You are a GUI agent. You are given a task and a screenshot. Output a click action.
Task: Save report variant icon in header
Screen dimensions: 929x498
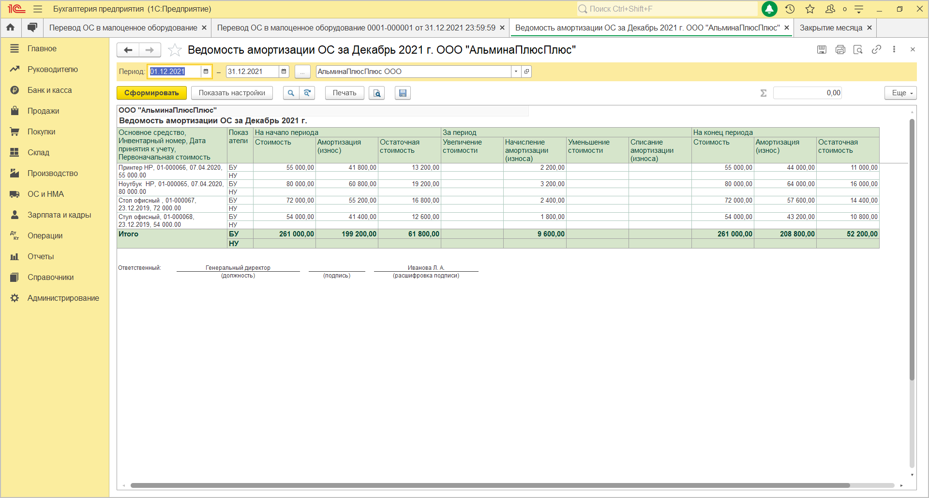[822, 49]
